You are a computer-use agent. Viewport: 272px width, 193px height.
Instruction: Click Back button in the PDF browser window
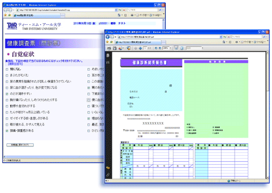click(x=108, y=37)
